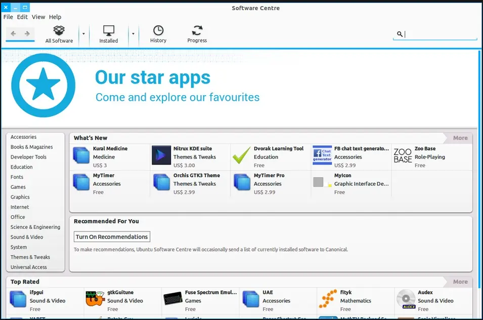Select the Sound & Video category

coord(27,237)
